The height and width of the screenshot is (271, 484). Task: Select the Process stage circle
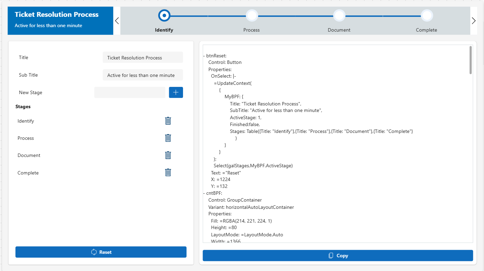coord(252,15)
